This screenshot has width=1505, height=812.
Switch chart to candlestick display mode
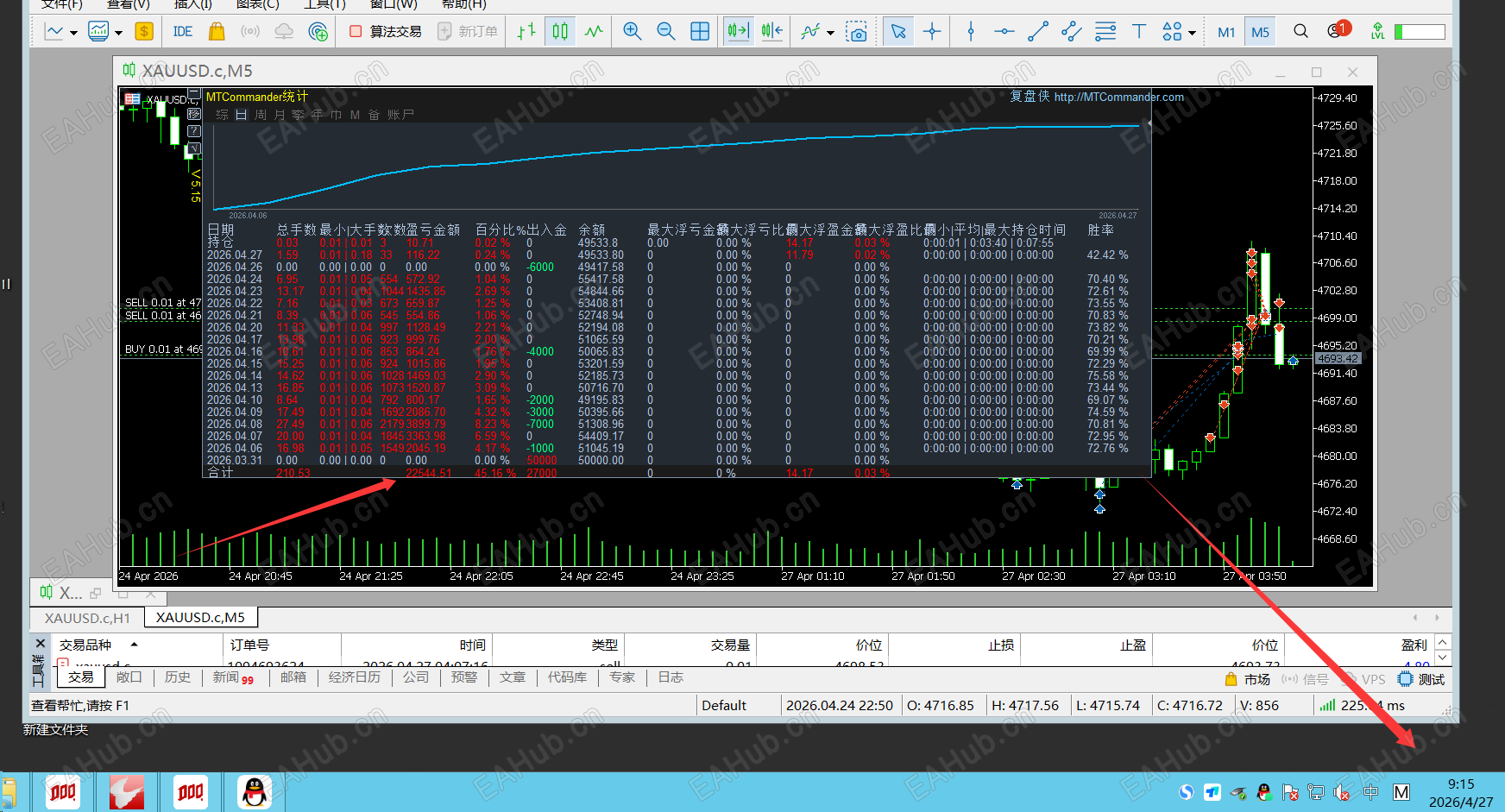click(x=560, y=32)
